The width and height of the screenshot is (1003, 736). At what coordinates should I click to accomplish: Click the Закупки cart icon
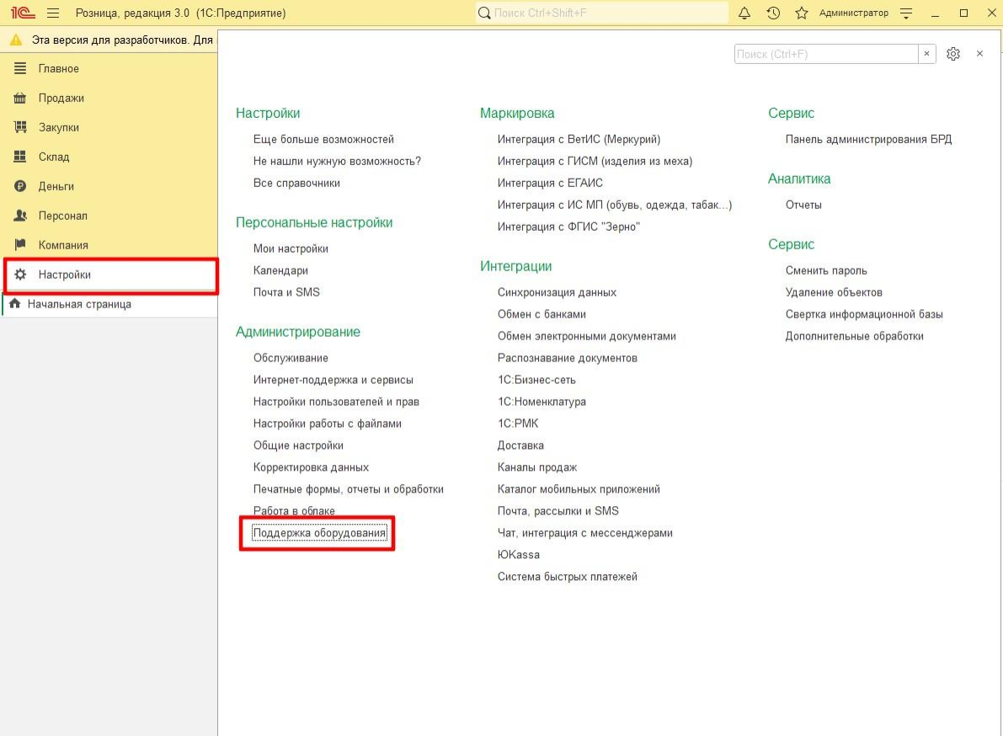pyautogui.click(x=20, y=127)
